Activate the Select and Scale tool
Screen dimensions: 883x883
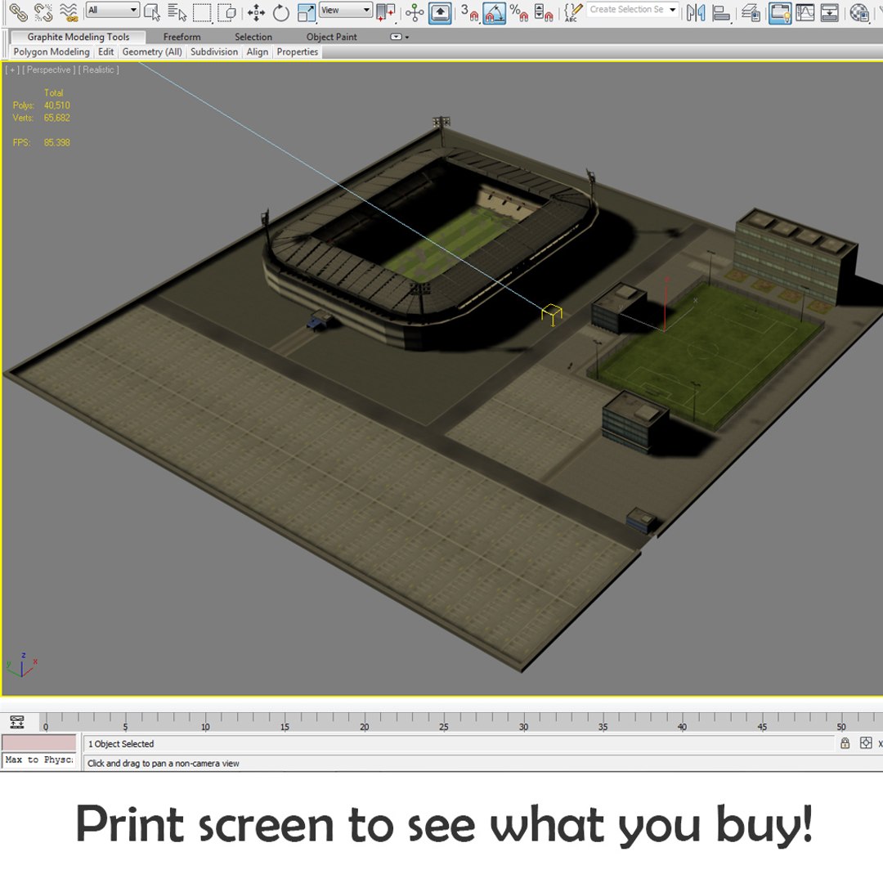tap(307, 11)
